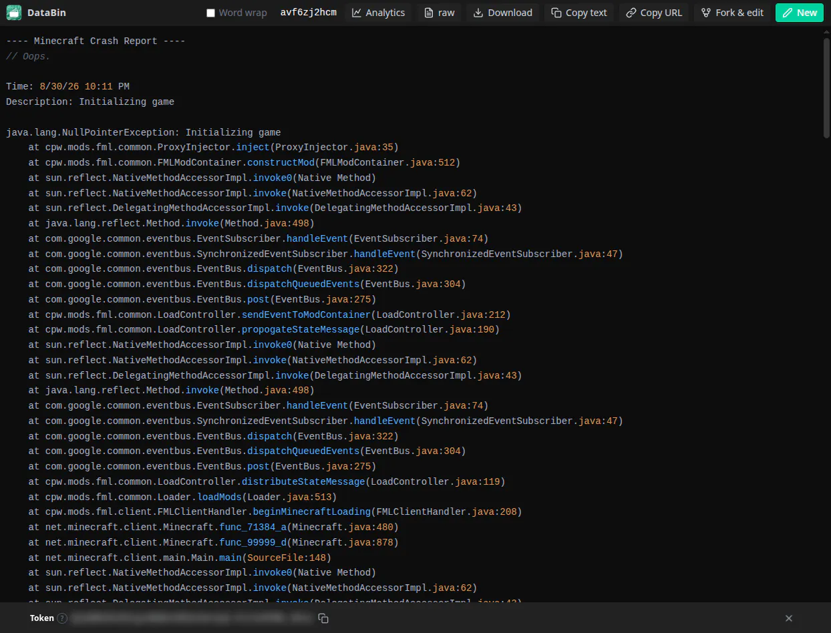This screenshot has width=831, height=633.
Task: View the raw paste
Action: point(440,13)
